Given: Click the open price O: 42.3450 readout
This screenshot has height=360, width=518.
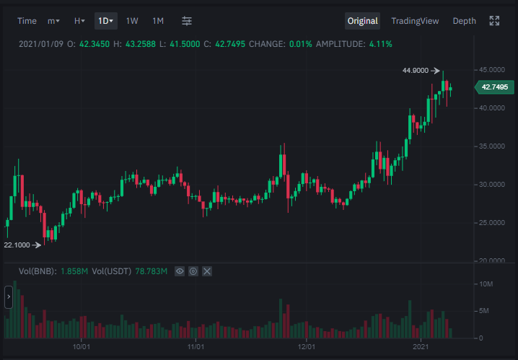Looking at the screenshot, I should coord(88,44).
